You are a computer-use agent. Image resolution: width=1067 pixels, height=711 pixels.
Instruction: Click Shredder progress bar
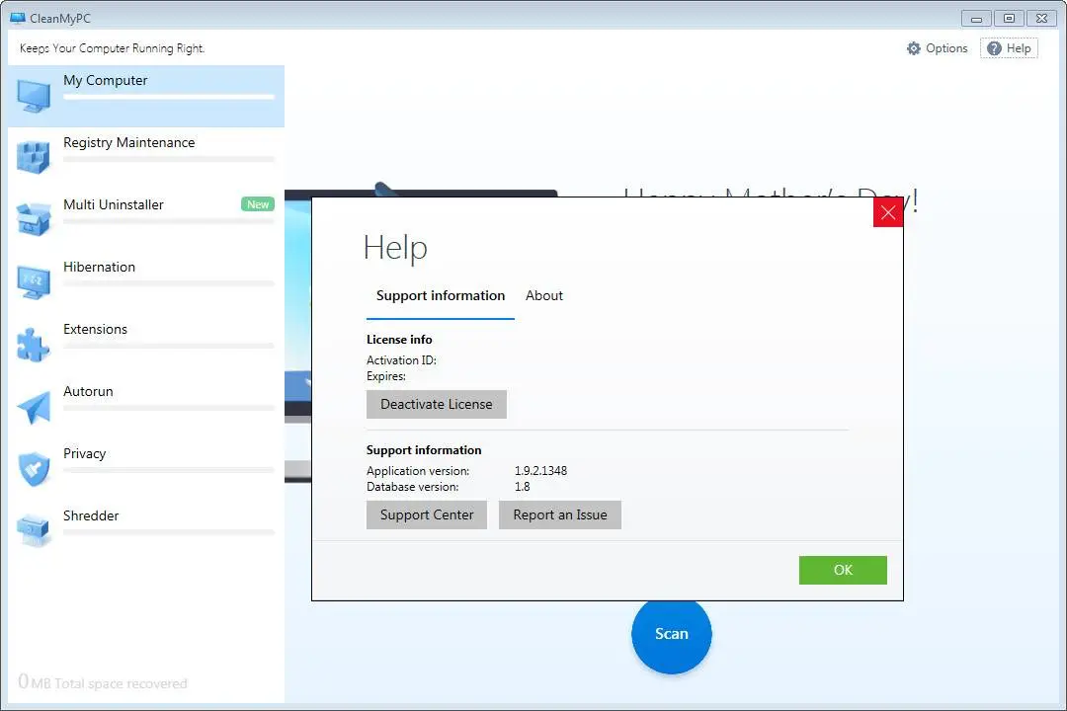169,532
